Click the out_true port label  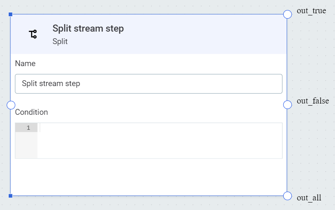pyautogui.click(x=311, y=11)
